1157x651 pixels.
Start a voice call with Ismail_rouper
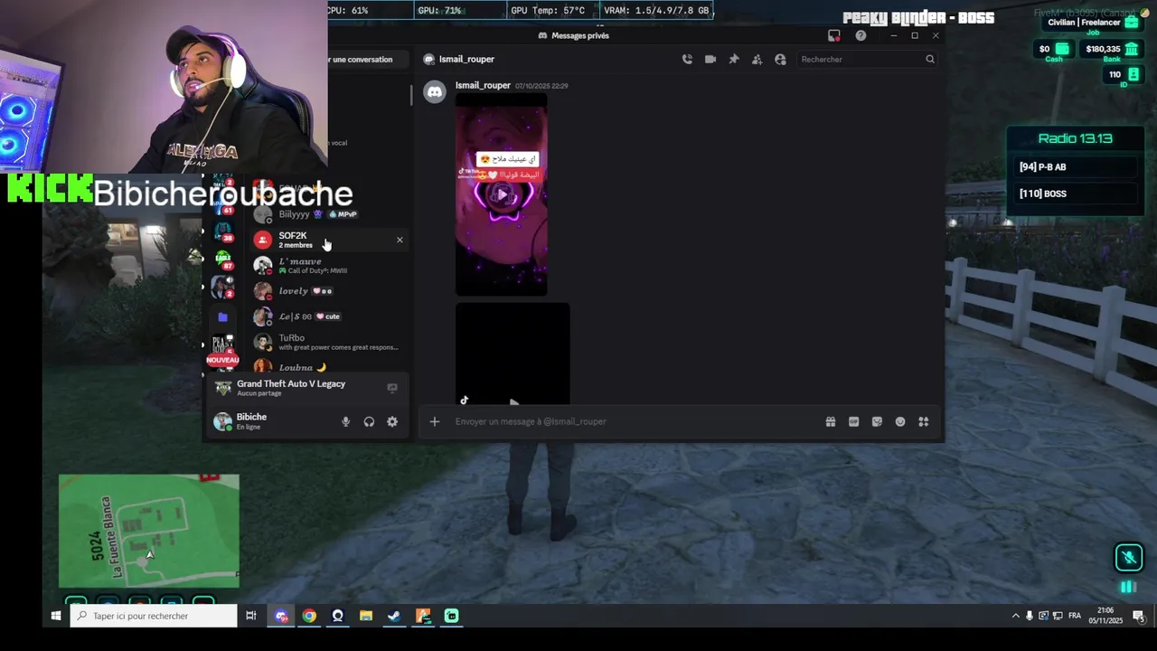tap(687, 59)
